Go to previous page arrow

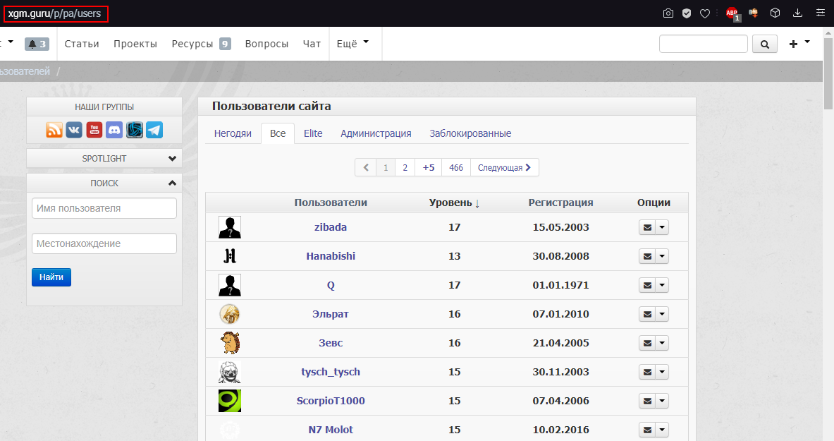click(366, 167)
